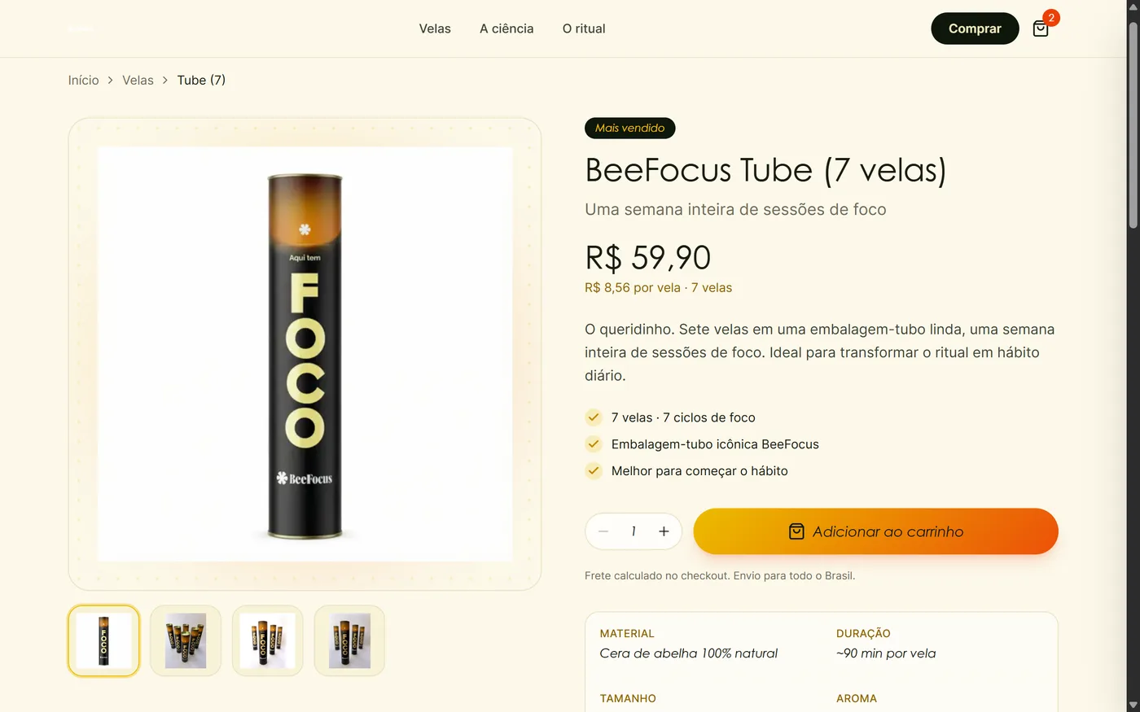Open the A ciência menu item
This screenshot has width=1140, height=712.
click(506, 28)
